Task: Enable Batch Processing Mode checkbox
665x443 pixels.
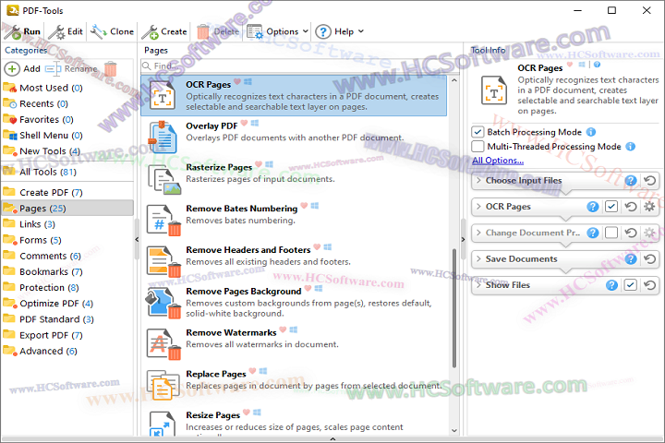Action: [x=478, y=132]
